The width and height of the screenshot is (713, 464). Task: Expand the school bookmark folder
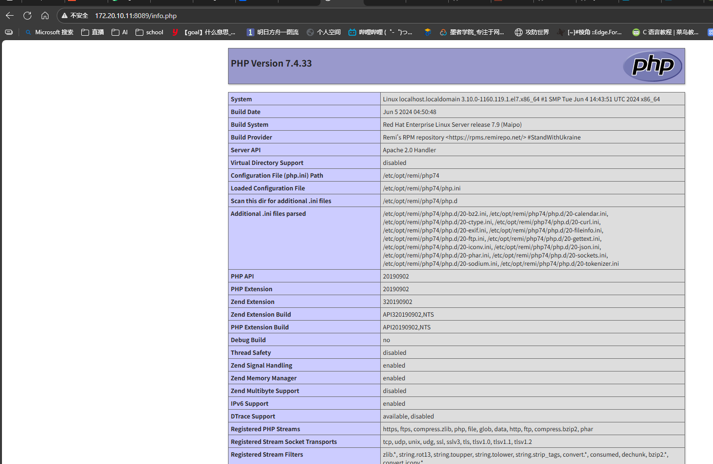pos(149,32)
